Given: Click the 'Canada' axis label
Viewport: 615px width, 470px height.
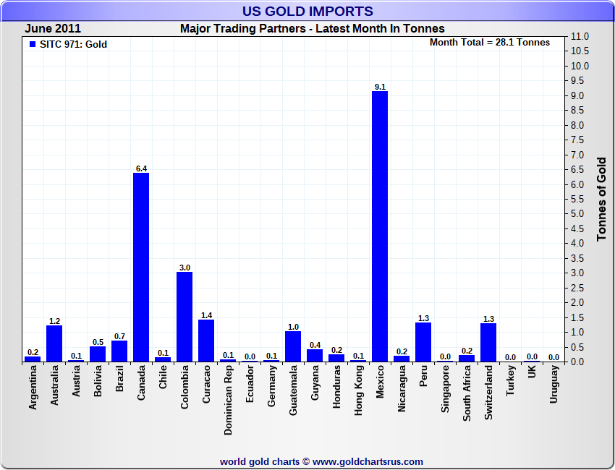Looking at the screenshot, I should 141,383.
